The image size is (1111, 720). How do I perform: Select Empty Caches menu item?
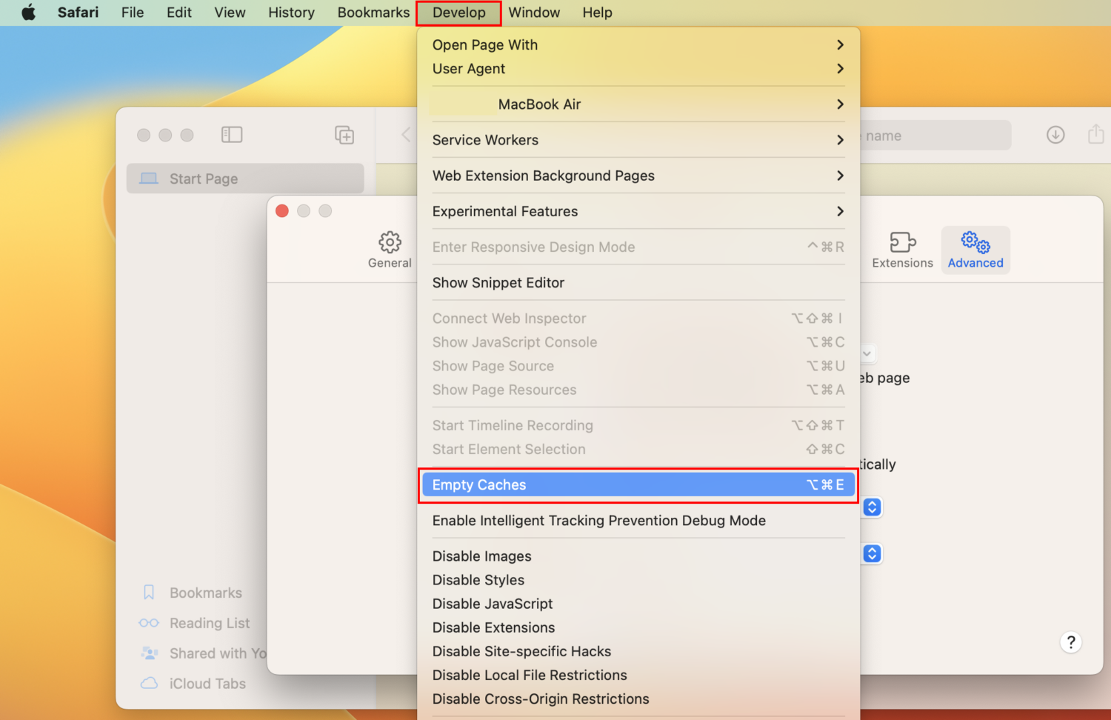[x=638, y=485]
